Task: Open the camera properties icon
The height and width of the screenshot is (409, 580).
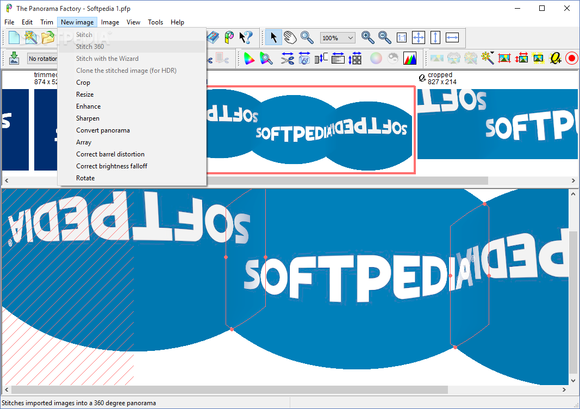Action: [304, 58]
